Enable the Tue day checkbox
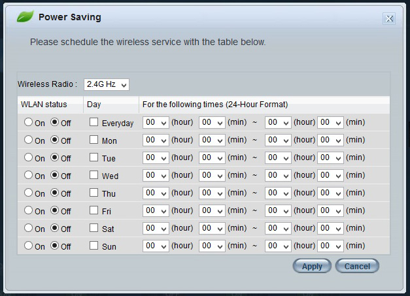The height and width of the screenshot is (296, 410). 94,157
